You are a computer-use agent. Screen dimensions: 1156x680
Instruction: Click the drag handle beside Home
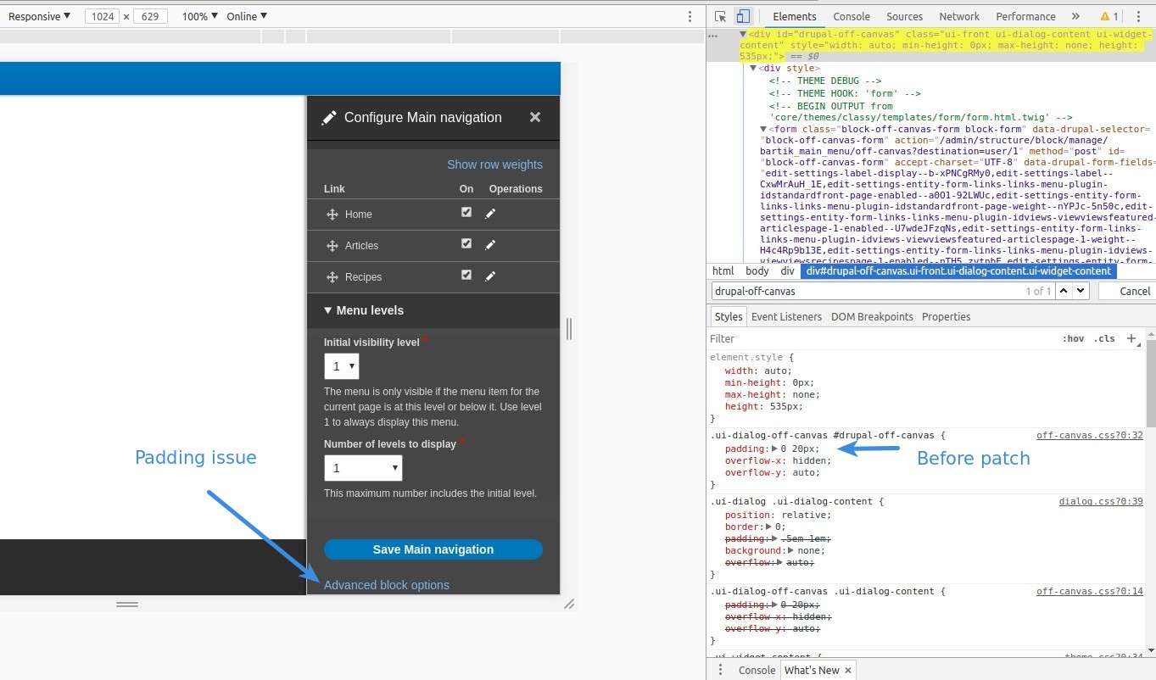click(x=332, y=215)
